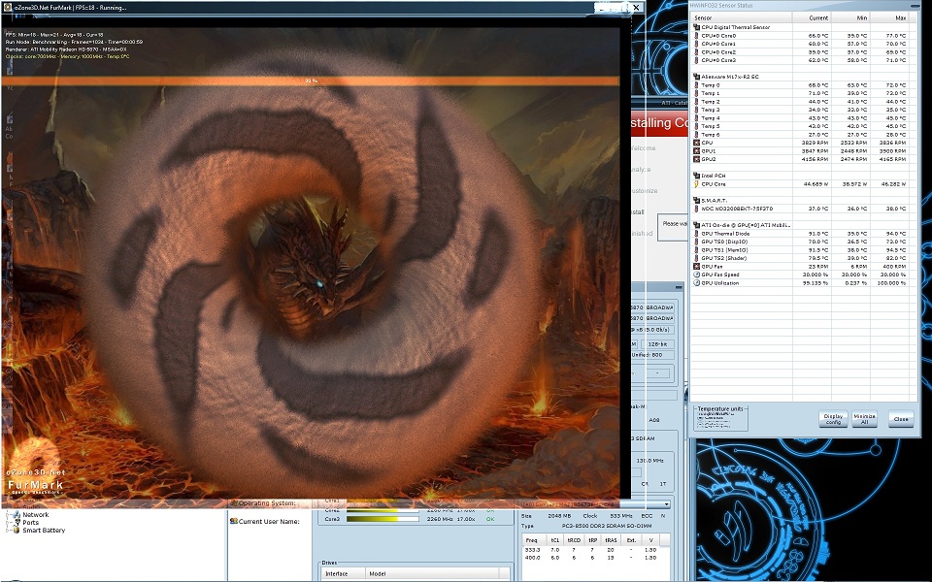
Task: Select the Network tree item
Action: [x=36, y=515]
